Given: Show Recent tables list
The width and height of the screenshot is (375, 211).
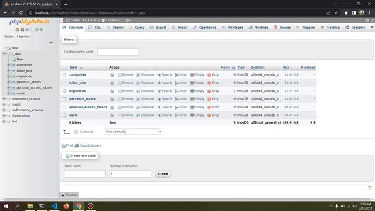Looking at the screenshot, I should pos(9,36).
